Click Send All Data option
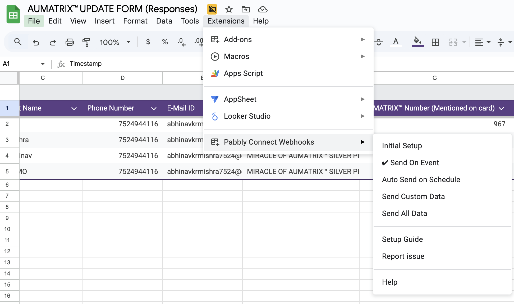 pos(404,213)
